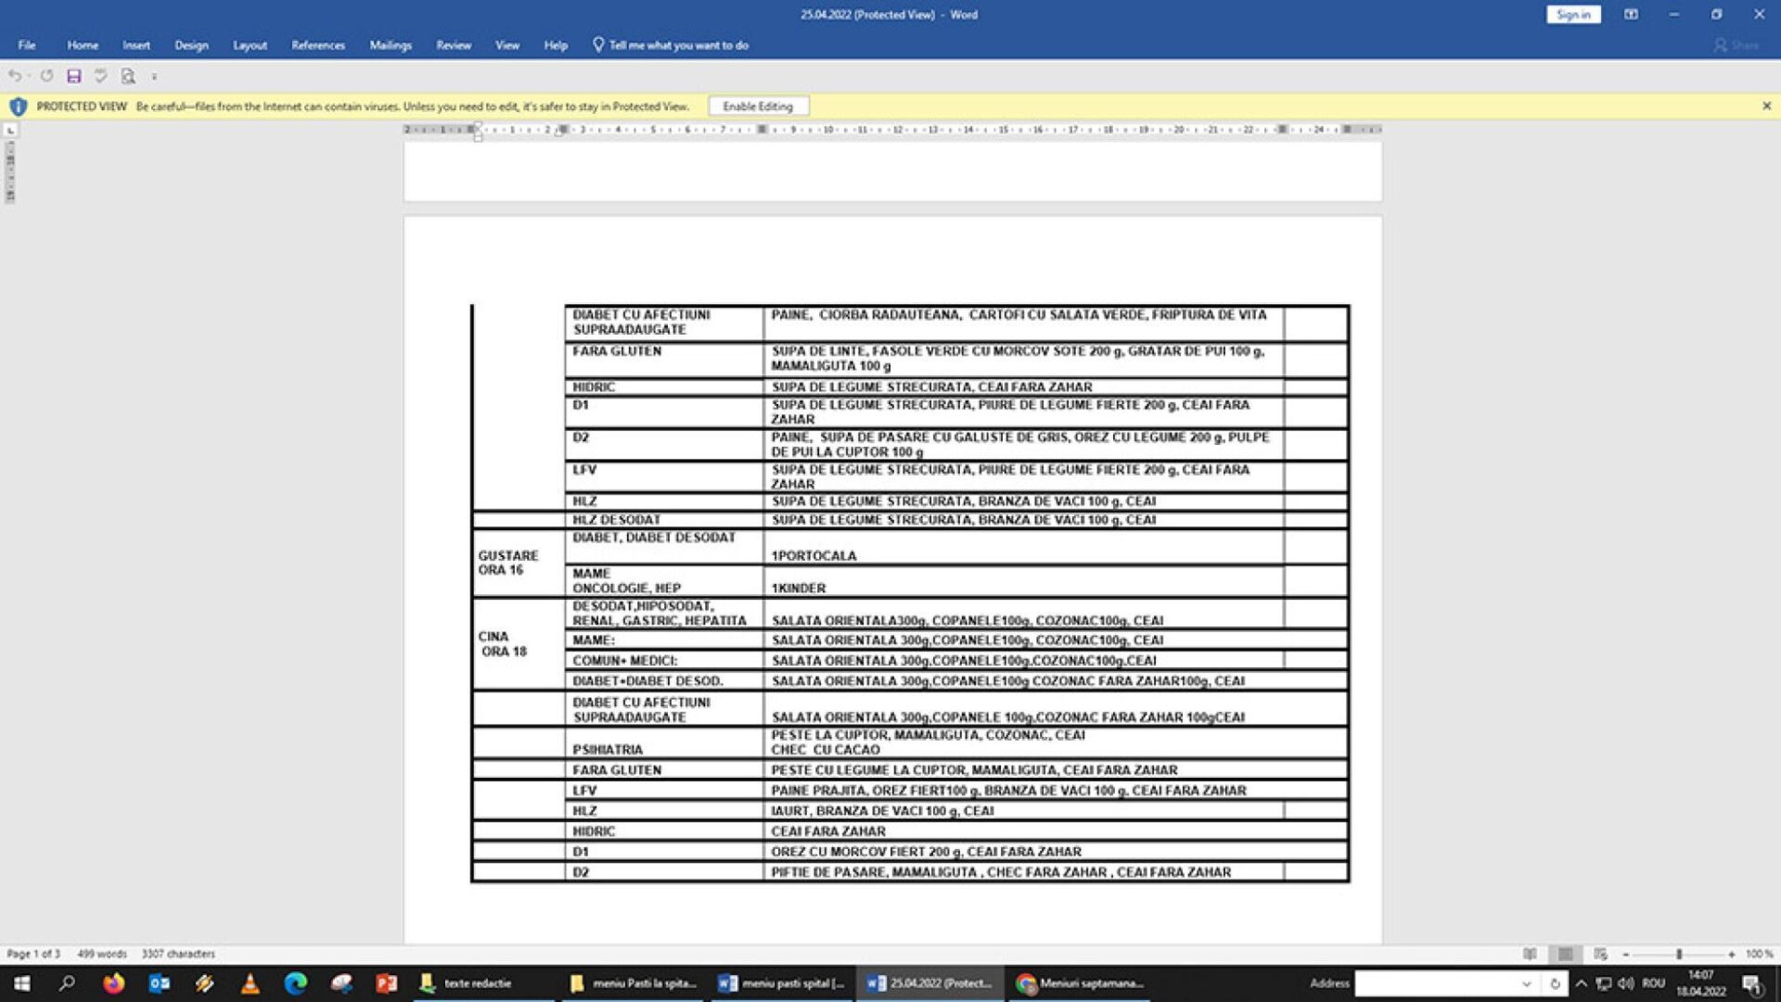Image resolution: width=1781 pixels, height=1002 pixels.
Task: Open the tab stop selector at the ruler corner
Action: 10,131
